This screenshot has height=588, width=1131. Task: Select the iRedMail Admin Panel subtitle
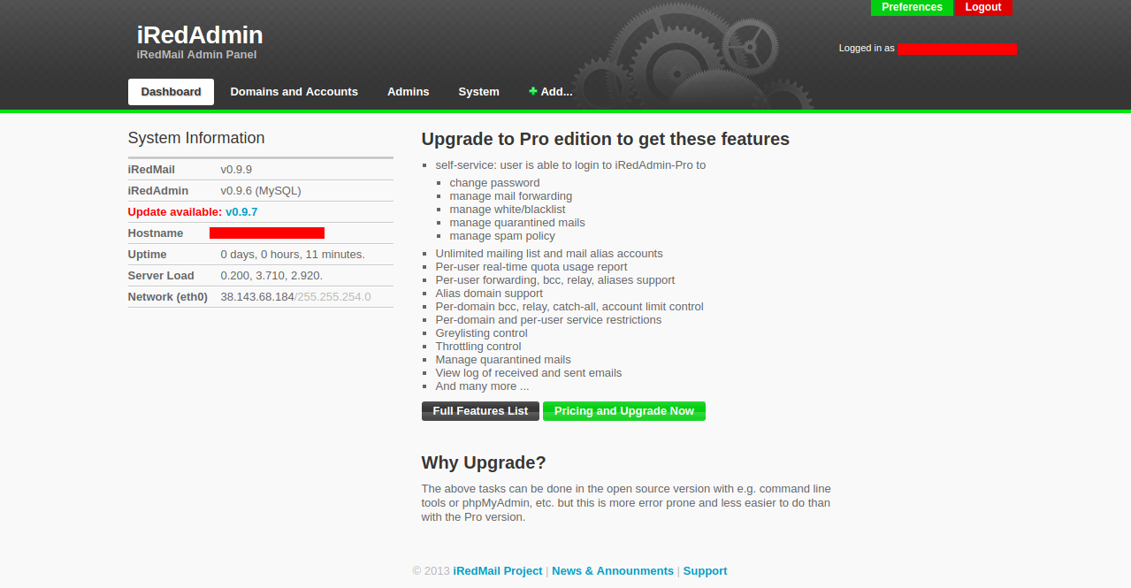click(196, 55)
